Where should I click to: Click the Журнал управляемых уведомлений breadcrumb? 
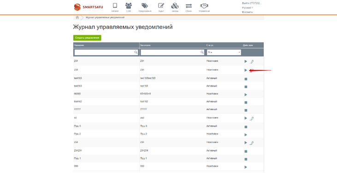(x=105, y=17)
